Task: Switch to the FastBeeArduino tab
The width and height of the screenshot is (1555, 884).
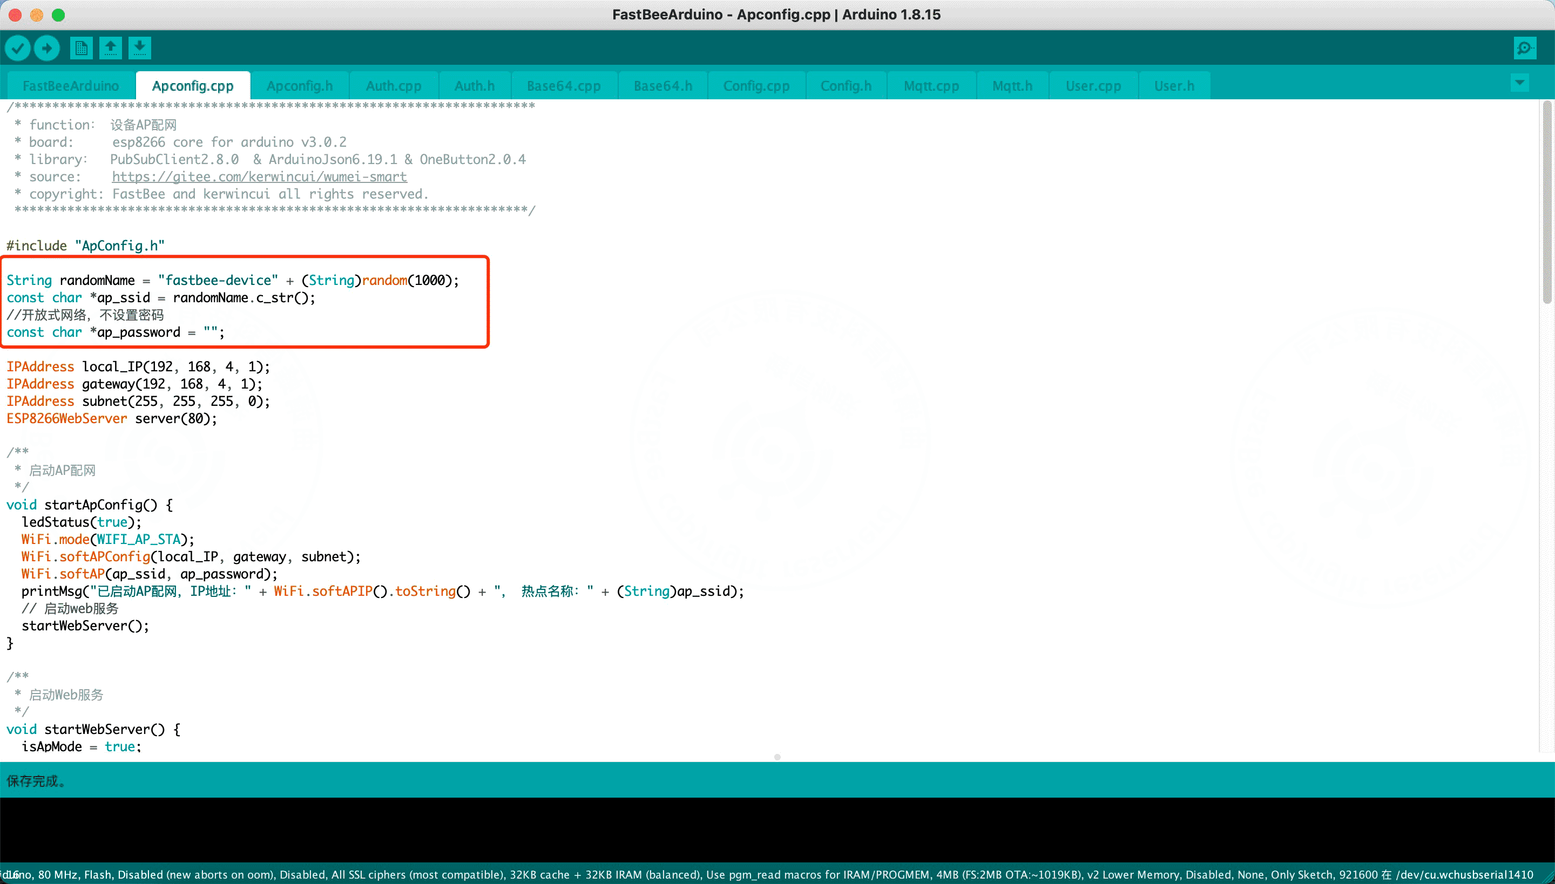Action: [71, 86]
